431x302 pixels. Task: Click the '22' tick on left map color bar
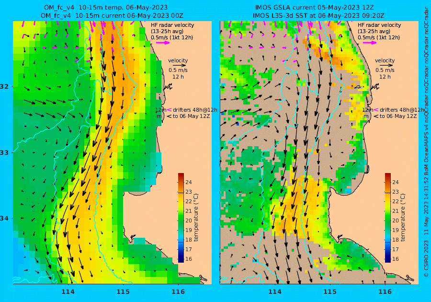tap(189, 201)
